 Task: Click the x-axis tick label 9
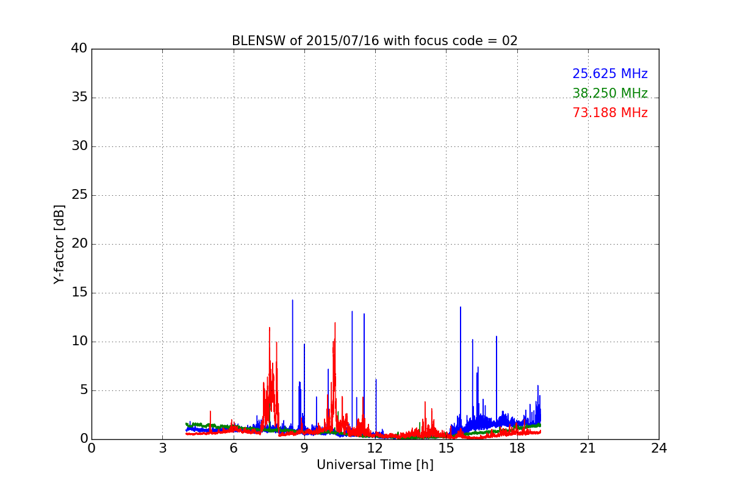pos(304,448)
